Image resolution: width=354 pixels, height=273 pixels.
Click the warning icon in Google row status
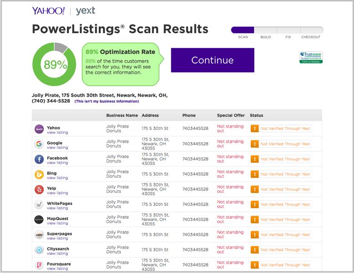[254, 144]
